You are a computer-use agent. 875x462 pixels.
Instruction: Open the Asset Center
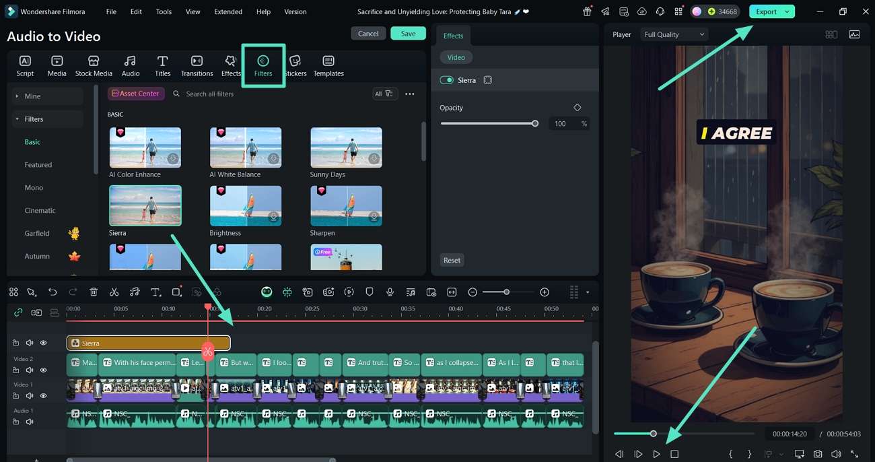pyautogui.click(x=135, y=94)
